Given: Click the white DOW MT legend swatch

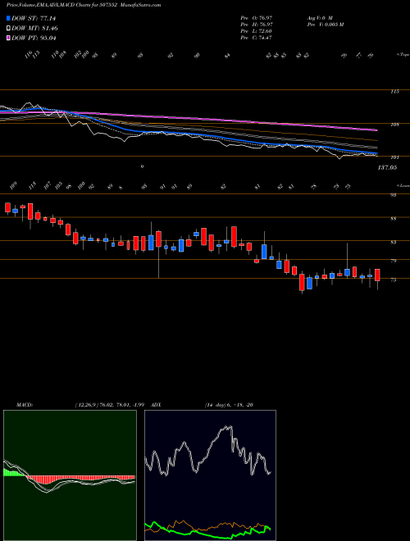Looking at the screenshot, I should (8, 29).
